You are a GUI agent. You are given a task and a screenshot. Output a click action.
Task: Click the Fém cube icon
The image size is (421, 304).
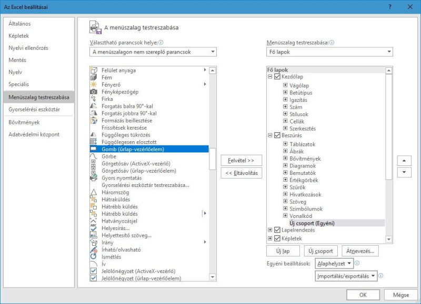[94, 77]
